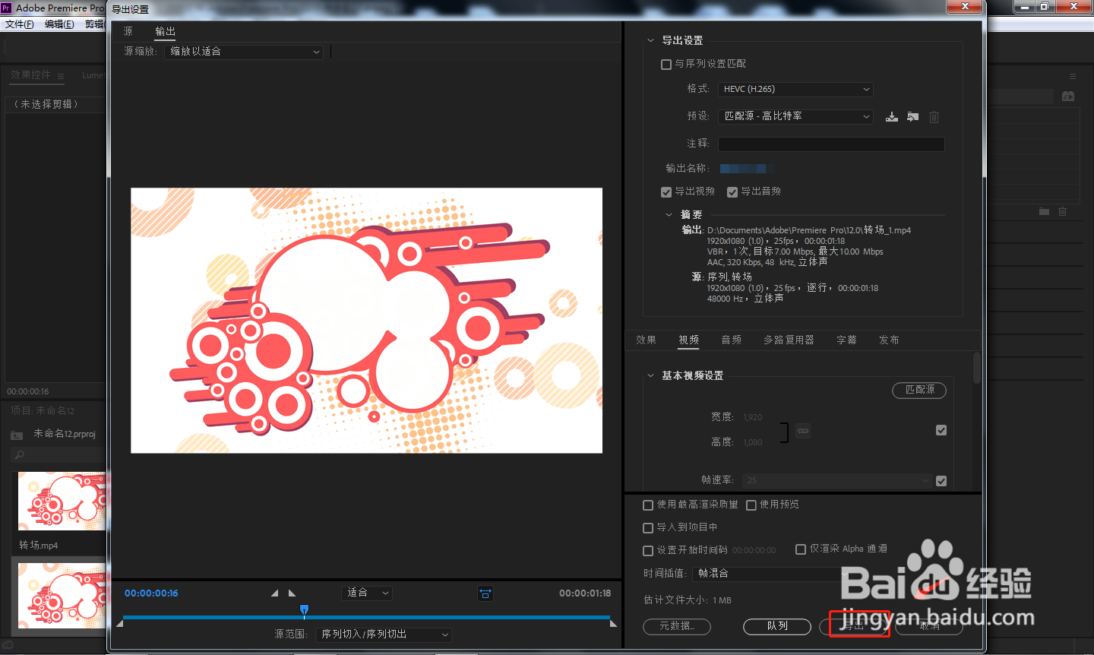Open the 源缩放 缩放以适合 dropdown
The width and height of the screenshot is (1094, 655).
coord(244,52)
